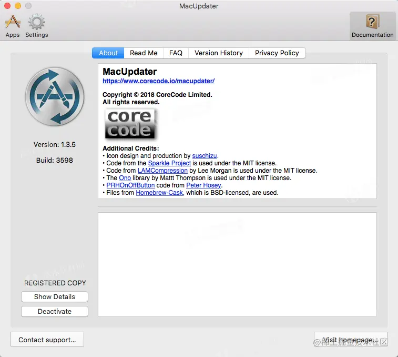Viewport: 398px width, 357px height.
Task: Click the MacUpdater heading in About
Action: pos(130,72)
